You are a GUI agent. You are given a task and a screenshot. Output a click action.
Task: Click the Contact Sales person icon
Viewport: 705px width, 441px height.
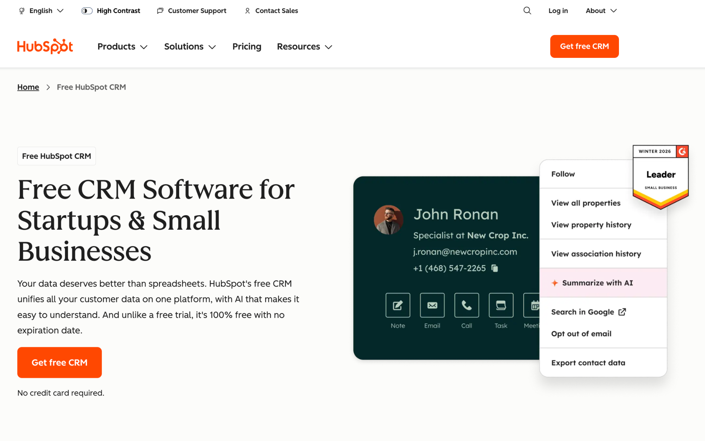coord(248,11)
